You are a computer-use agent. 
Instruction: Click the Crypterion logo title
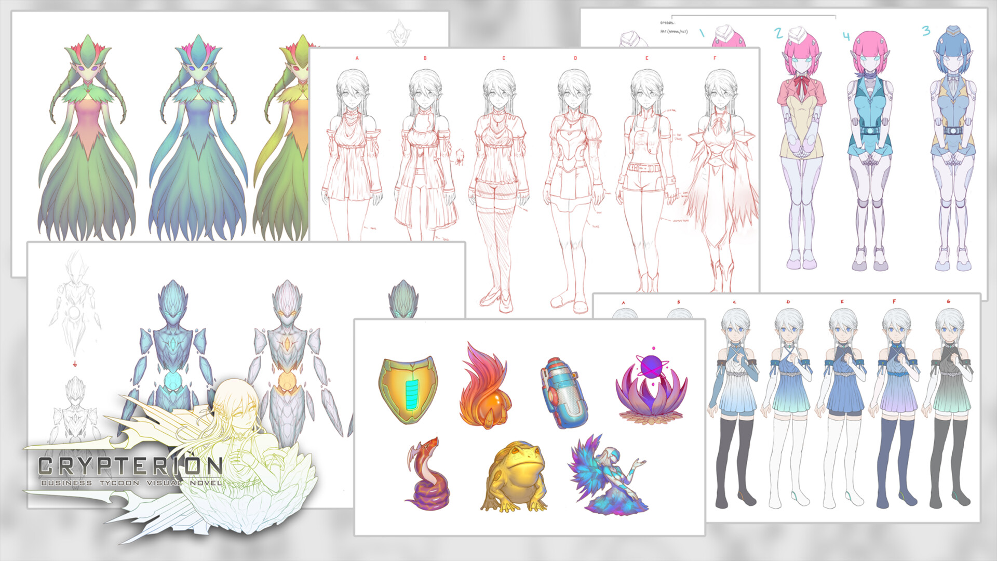(130, 466)
